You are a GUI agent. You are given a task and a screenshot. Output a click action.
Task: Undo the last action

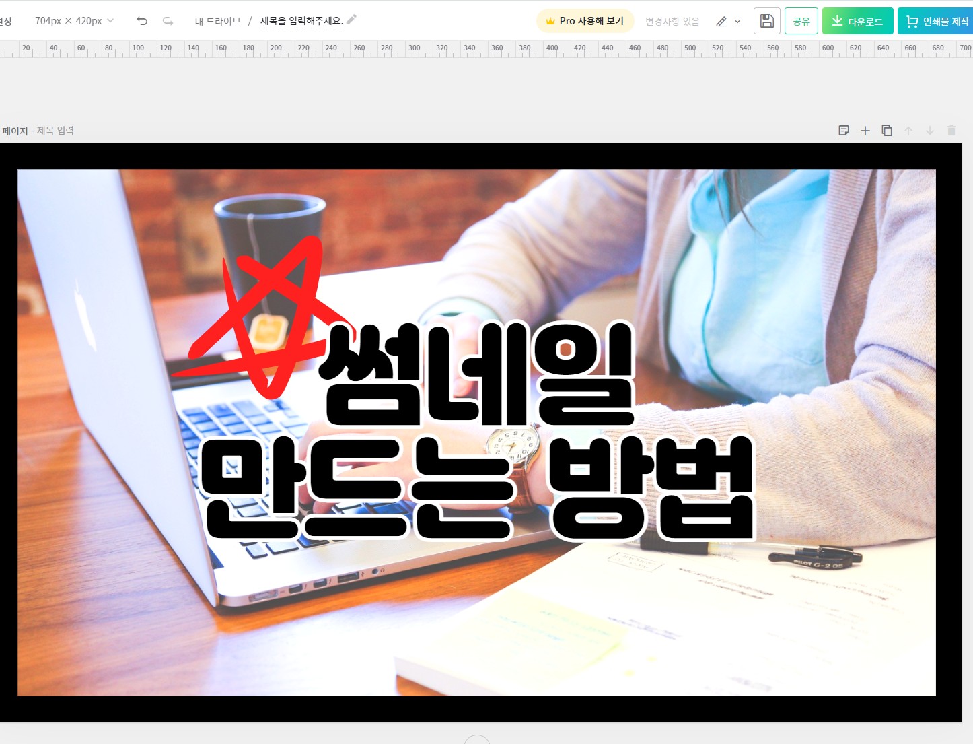[141, 21]
